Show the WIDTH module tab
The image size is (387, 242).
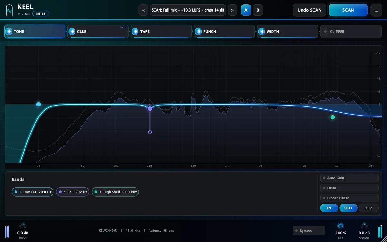288,32
